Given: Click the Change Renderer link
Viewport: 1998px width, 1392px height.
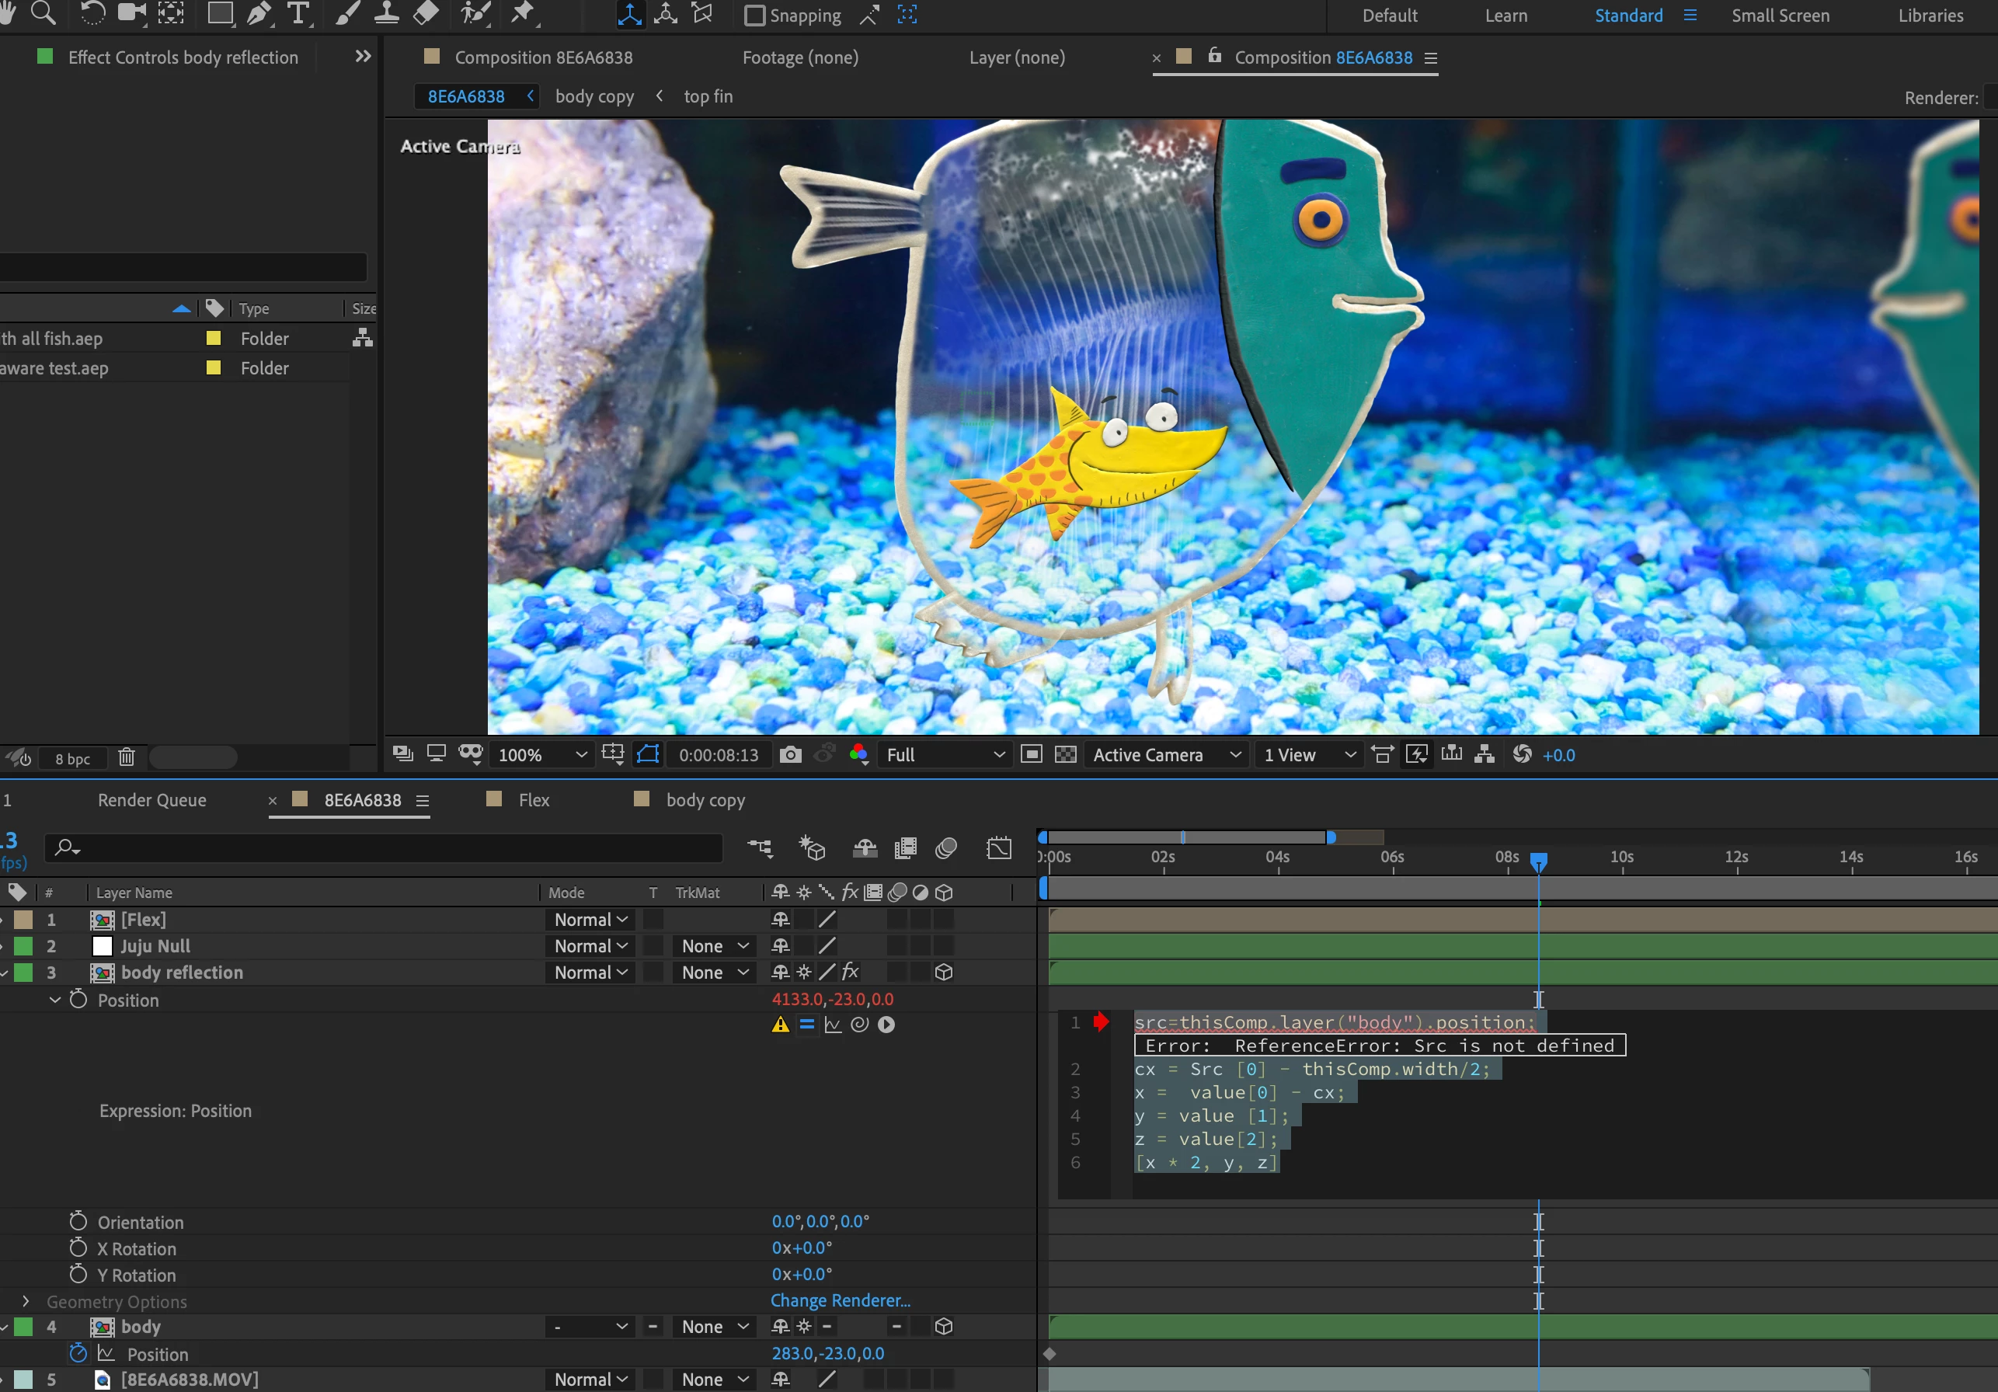Looking at the screenshot, I should point(840,1300).
